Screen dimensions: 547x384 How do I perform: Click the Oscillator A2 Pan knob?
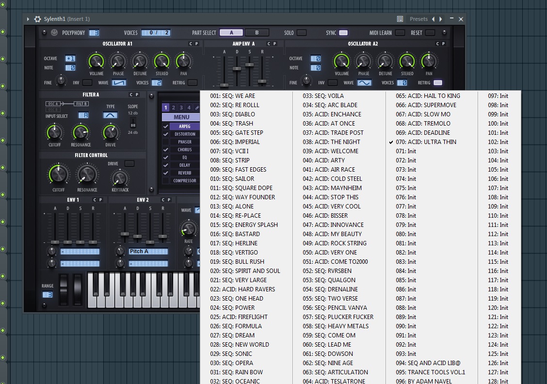pyautogui.click(x=429, y=61)
